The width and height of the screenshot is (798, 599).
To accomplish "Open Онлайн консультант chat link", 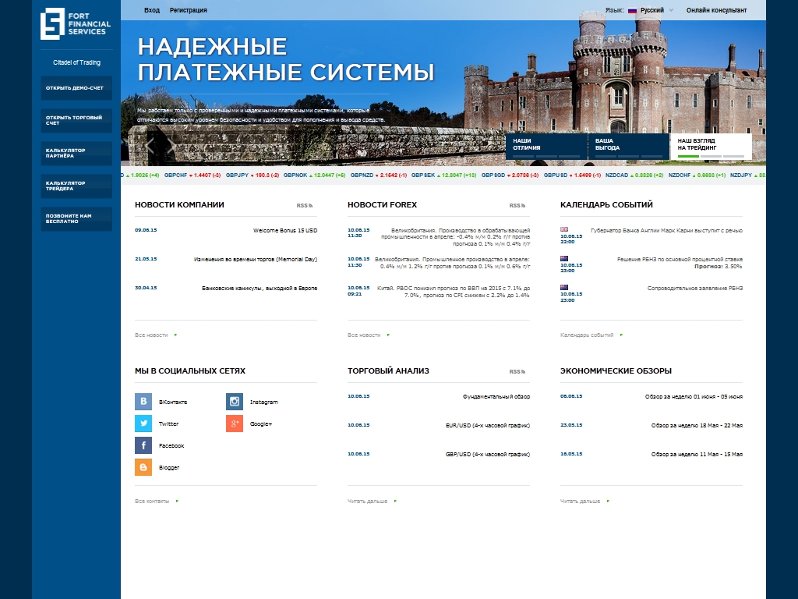I will pyautogui.click(x=716, y=10).
